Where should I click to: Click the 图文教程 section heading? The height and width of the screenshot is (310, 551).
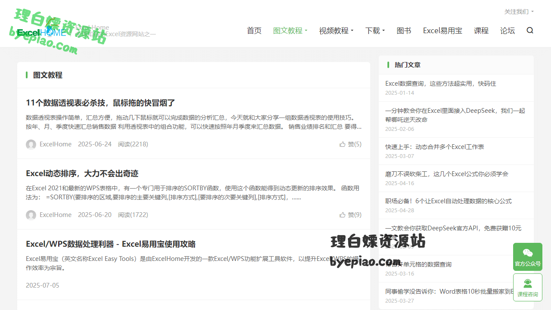point(48,75)
